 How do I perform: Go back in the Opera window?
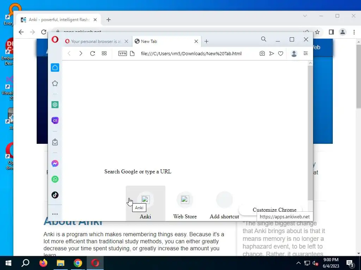[69, 53]
